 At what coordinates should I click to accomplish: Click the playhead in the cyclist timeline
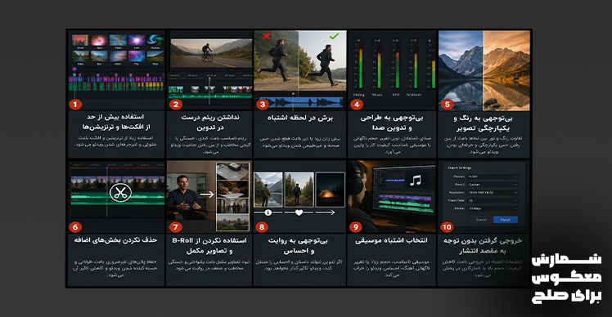209,90
